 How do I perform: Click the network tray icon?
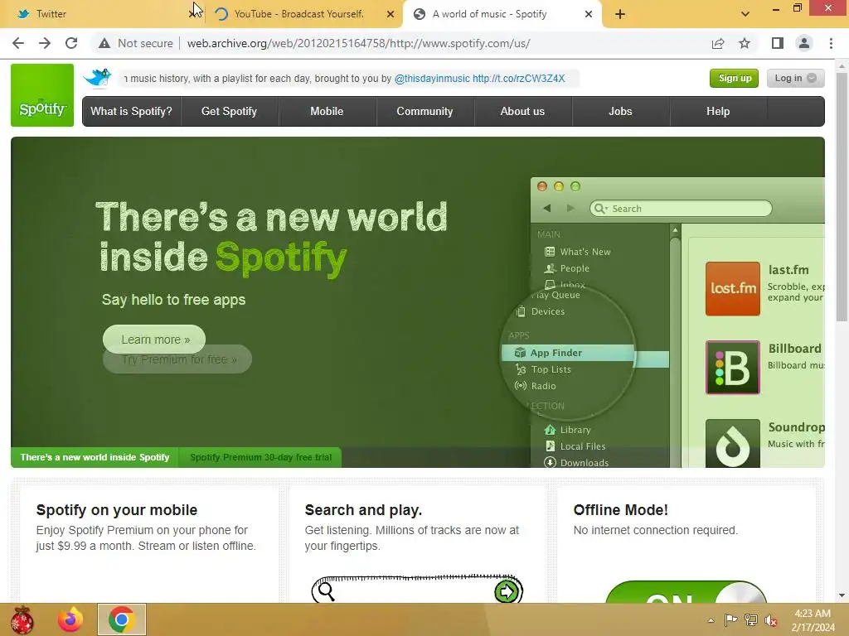click(x=750, y=620)
